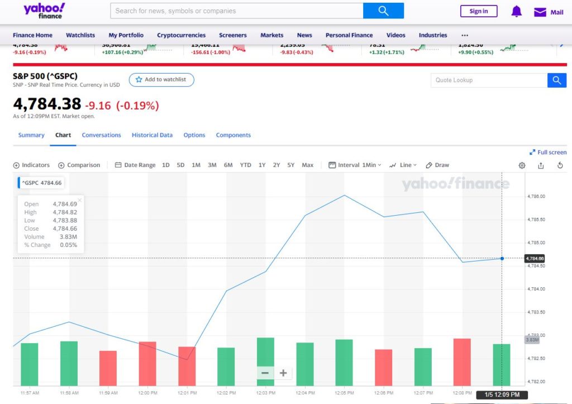This screenshot has height=404, width=572.
Task: Click the red 12:08 PM volume bar
Action: pos(462,362)
